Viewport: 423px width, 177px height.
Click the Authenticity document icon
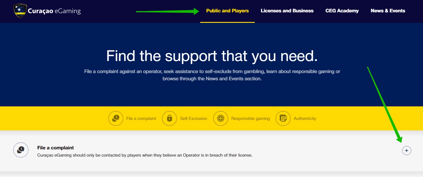(283, 118)
